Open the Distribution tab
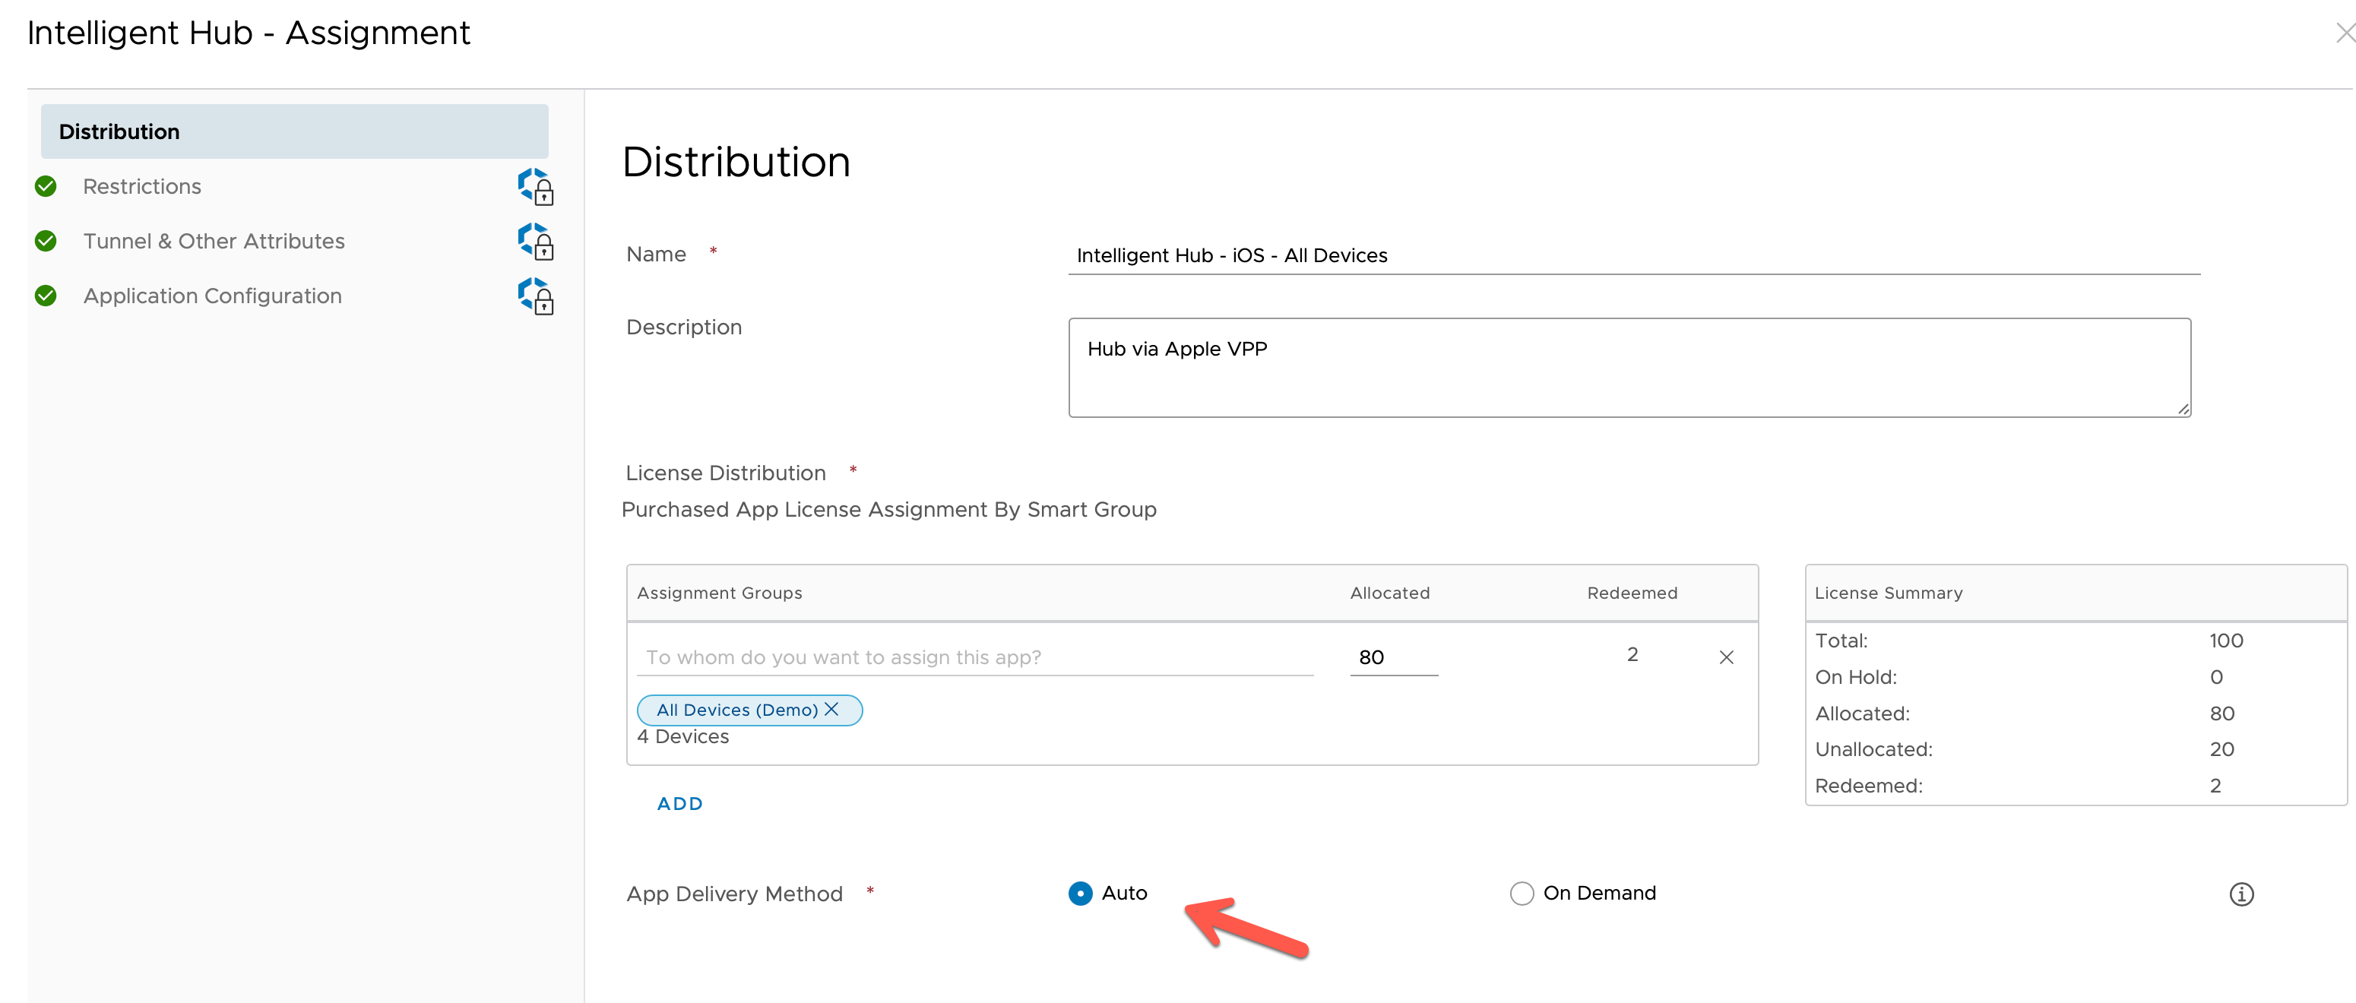 point(295,131)
